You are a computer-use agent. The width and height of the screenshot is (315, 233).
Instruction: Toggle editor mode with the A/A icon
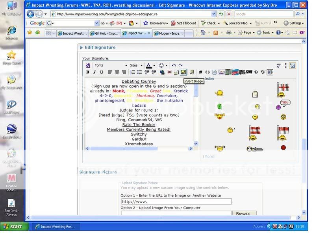(x=292, y=66)
